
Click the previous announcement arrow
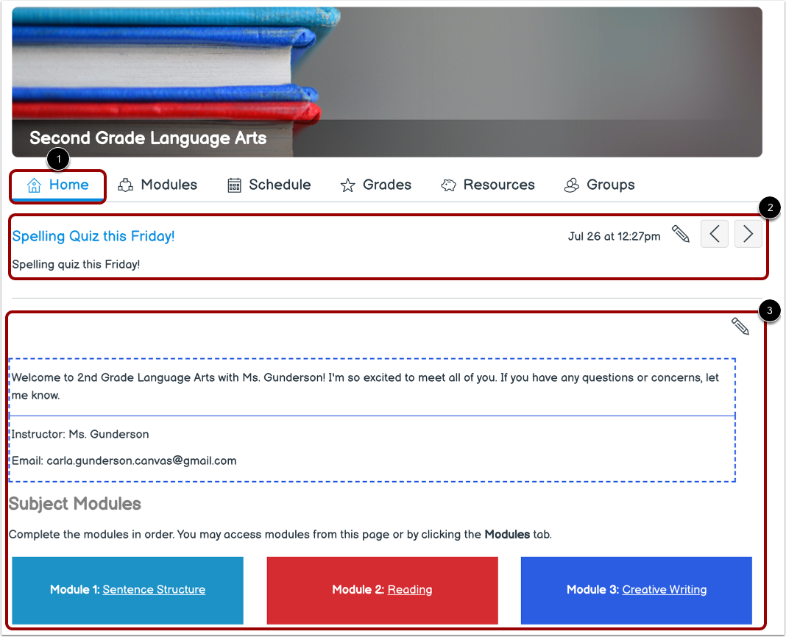click(x=714, y=233)
